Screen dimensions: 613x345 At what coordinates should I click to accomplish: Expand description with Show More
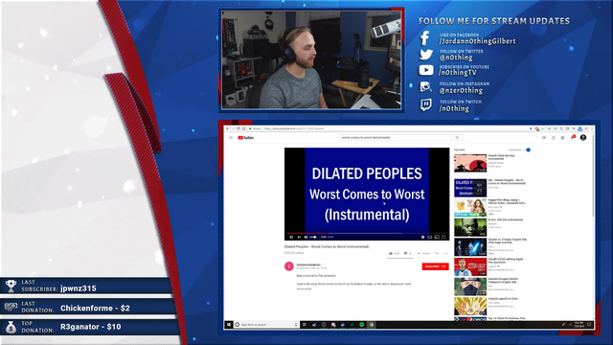coord(305,289)
